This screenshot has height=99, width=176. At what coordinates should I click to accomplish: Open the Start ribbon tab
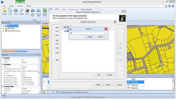pyautogui.click(x=4, y=6)
